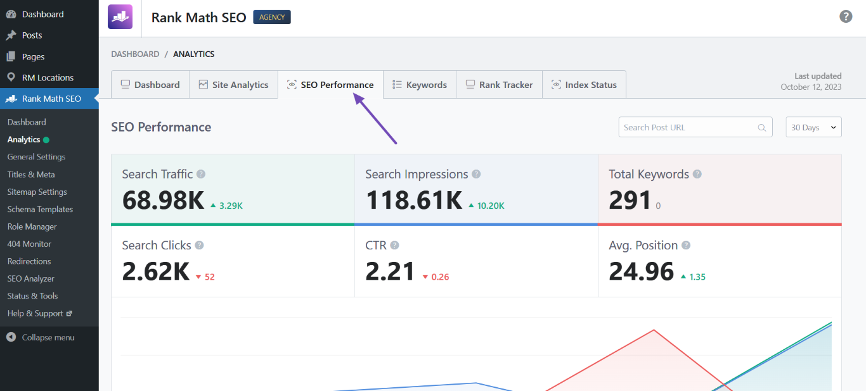
Task: Select the Avg. Position 24.96 card
Action: pos(720,261)
